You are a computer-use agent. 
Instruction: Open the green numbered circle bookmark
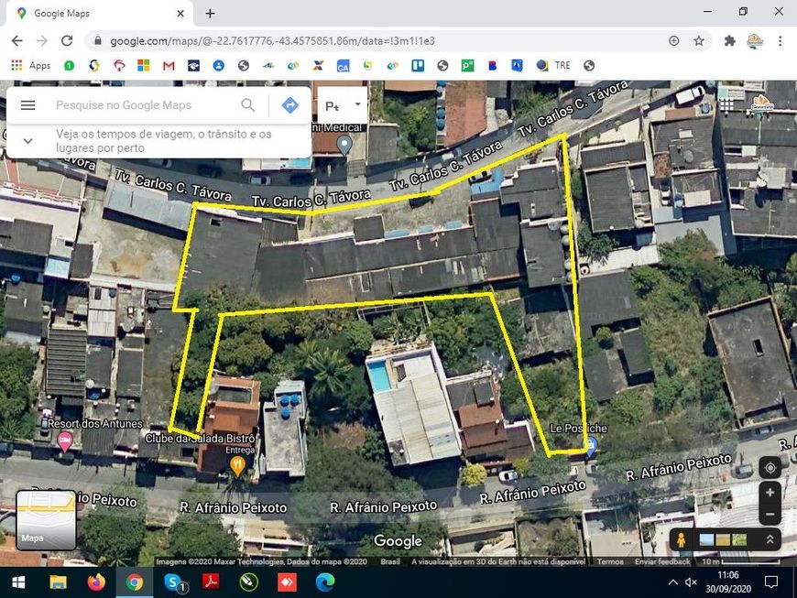coord(69,66)
